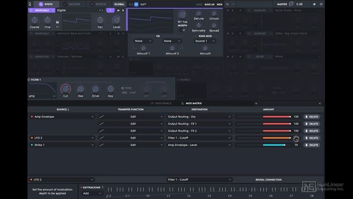Sort by the Source column header
Image resolution: width=353 pixels, height=199 pixels.
(x=63, y=109)
